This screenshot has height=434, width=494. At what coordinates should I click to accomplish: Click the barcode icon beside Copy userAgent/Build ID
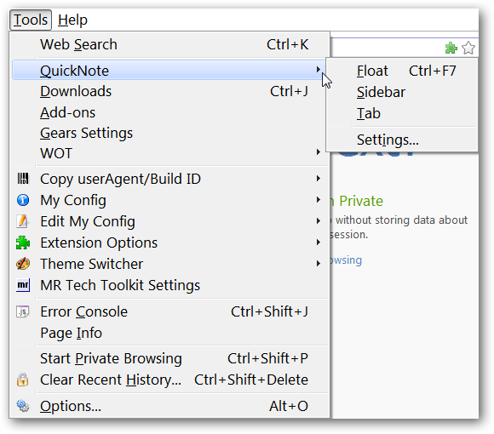click(x=23, y=179)
